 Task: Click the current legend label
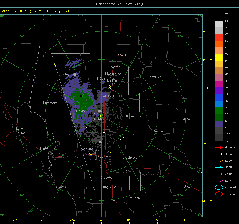click(231, 188)
